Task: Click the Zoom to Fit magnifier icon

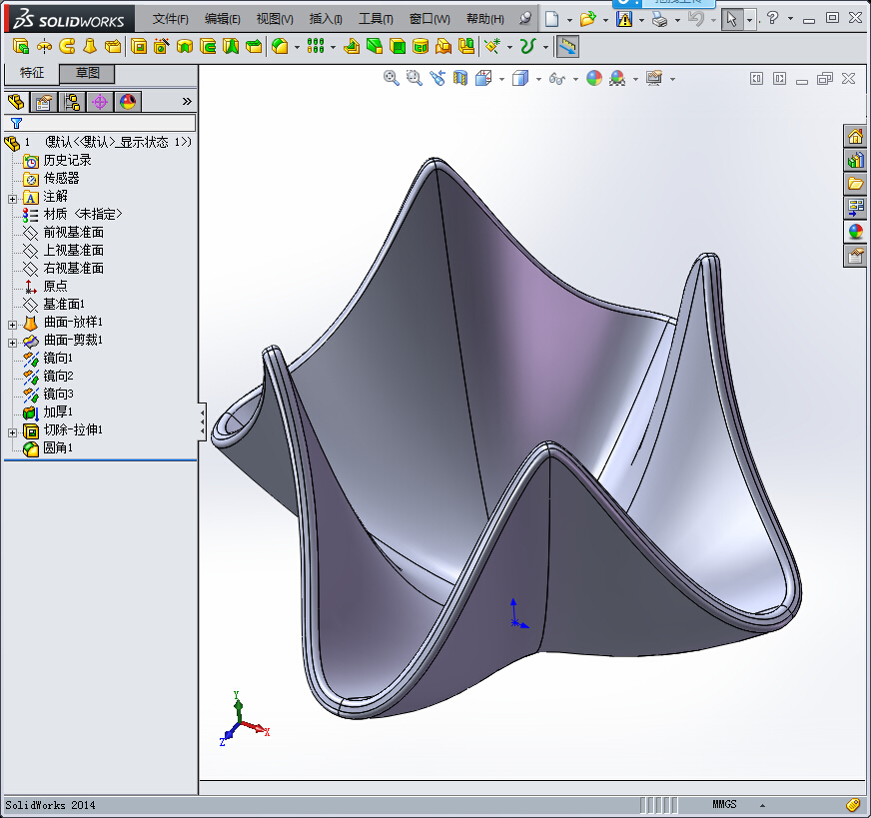Action: 391,78
